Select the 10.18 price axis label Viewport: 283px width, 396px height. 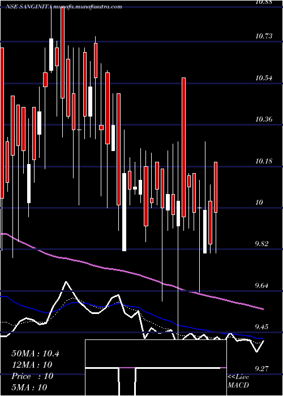264,161
